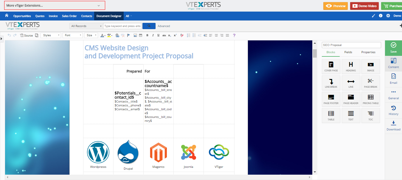Click the orange Preview button
The width and height of the screenshot is (402, 180).
coord(336,6)
